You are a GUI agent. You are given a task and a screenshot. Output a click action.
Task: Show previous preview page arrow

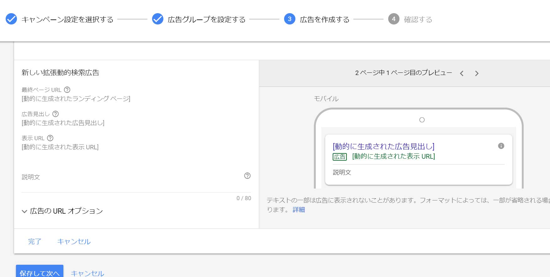point(462,73)
